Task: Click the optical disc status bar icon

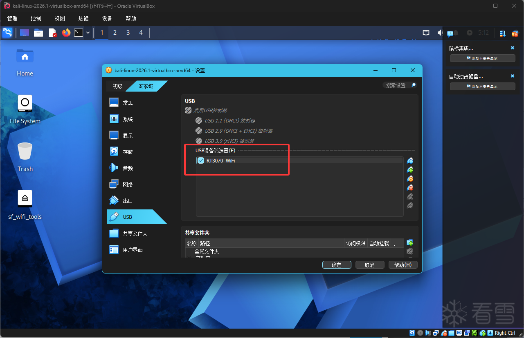Action: tap(420, 333)
